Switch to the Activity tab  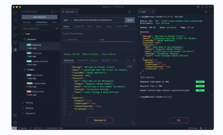click(x=27, y=22)
